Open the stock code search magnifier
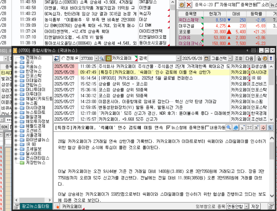The image size is (277, 211). tap(101, 58)
